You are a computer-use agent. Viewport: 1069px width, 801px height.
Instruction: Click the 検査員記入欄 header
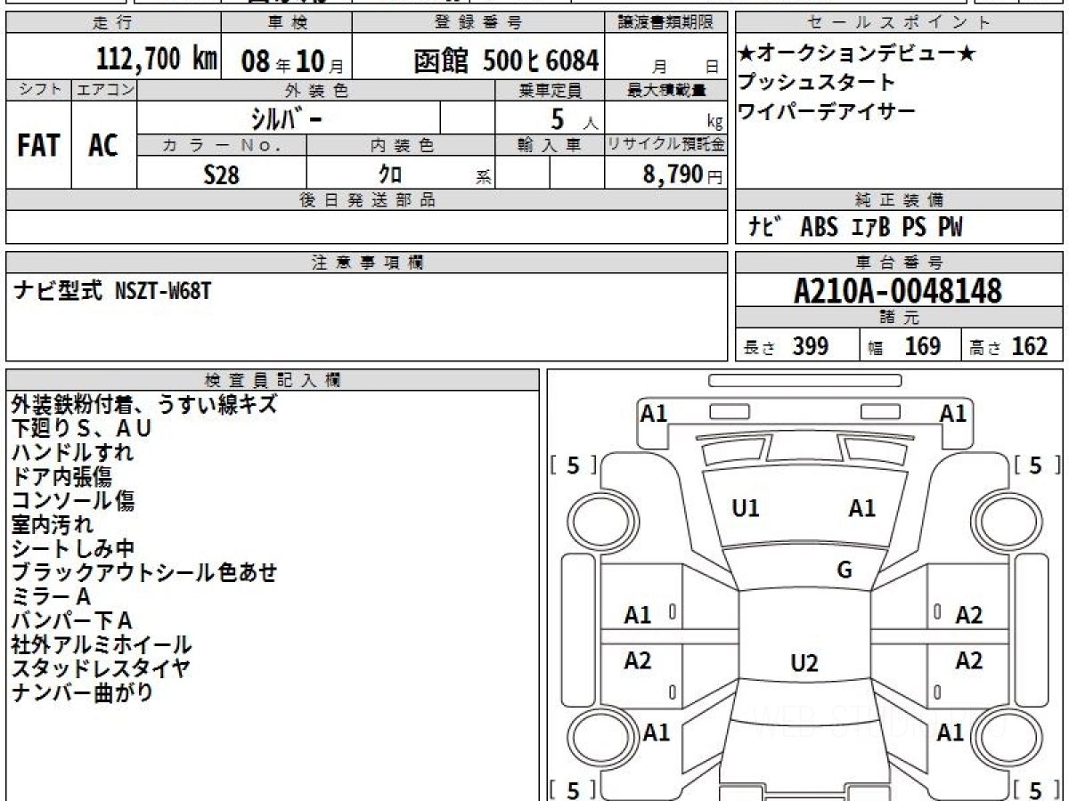click(273, 379)
